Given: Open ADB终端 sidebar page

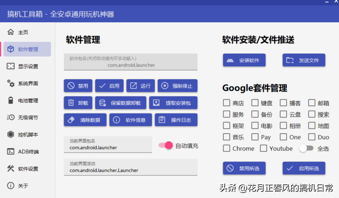Looking at the screenshot, I should pos(27,152).
